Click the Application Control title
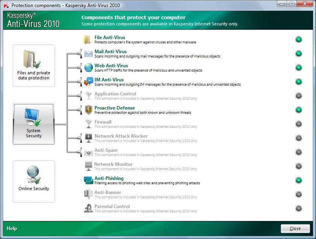This screenshot has width=316, height=239. tap(115, 93)
